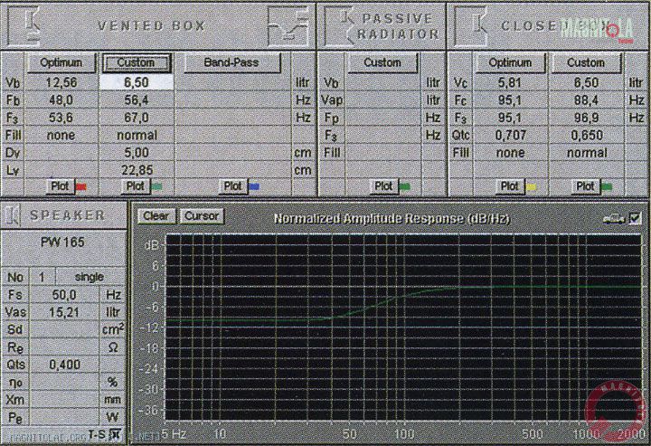This screenshot has height=446, width=651.
Task: Select the Vented Custom F3 value 67,0
Action: pos(137,118)
